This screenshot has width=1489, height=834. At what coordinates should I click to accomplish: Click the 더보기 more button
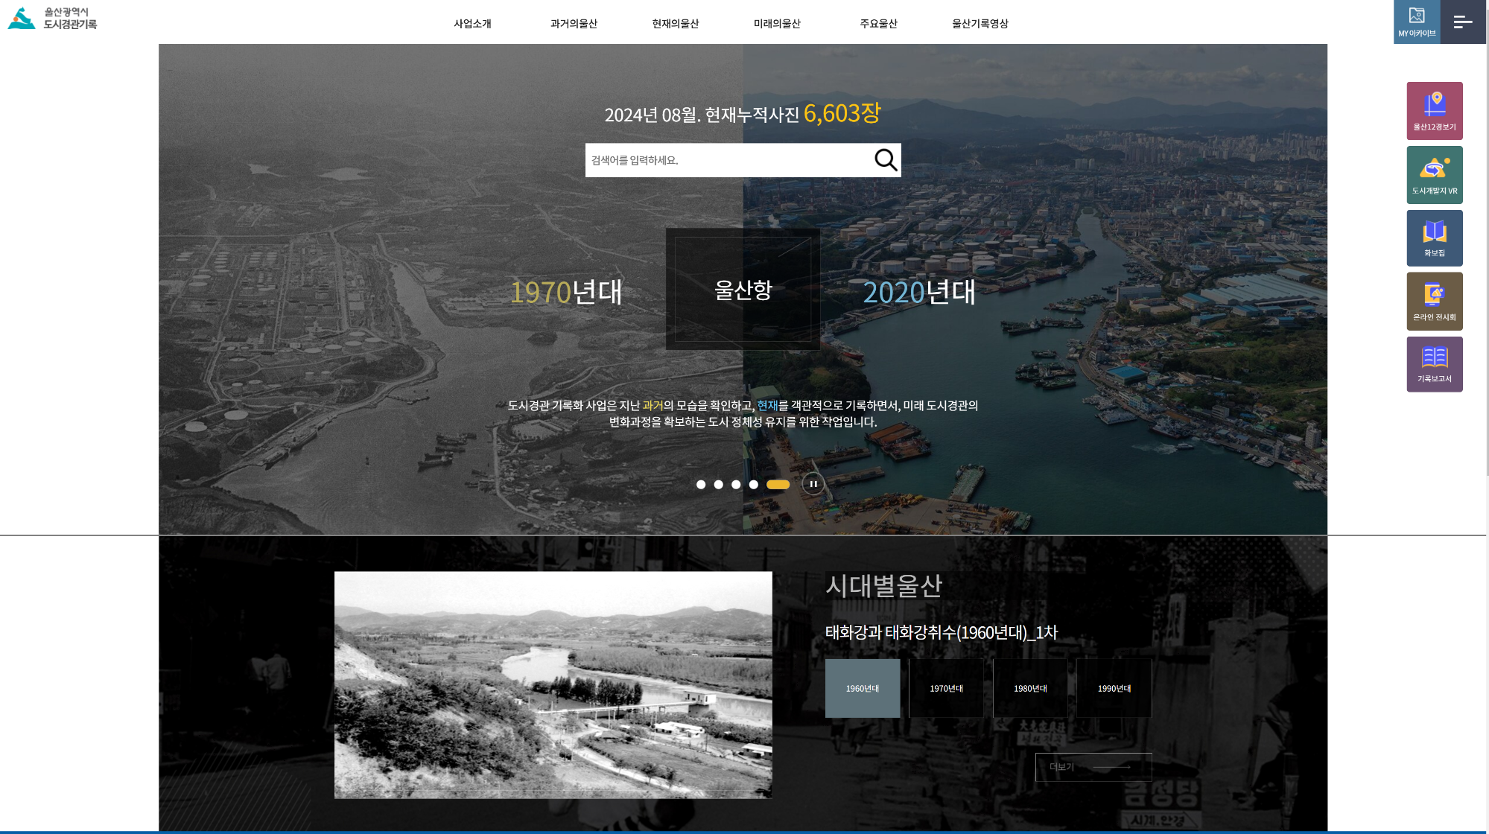pyautogui.click(x=1093, y=767)
